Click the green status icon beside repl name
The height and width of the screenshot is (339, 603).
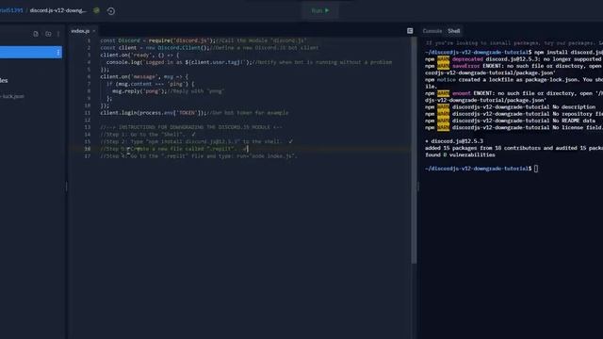96,10
